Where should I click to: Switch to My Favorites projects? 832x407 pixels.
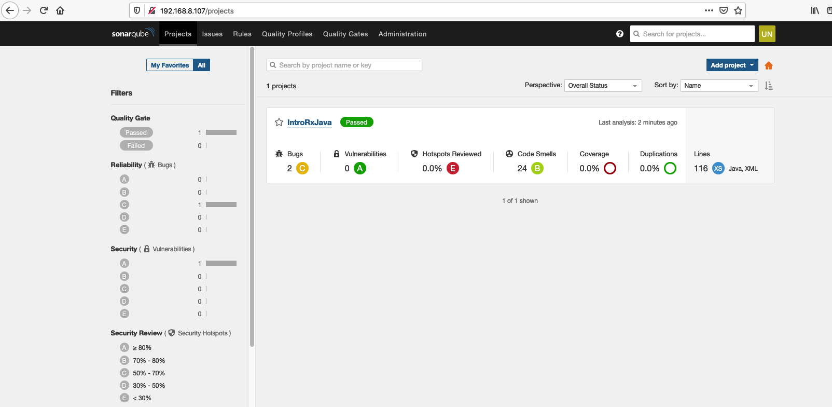(x=170, y=65)
